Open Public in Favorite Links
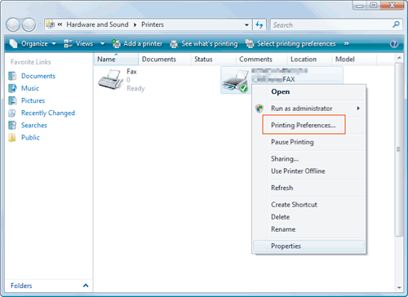 pos(30,137)
